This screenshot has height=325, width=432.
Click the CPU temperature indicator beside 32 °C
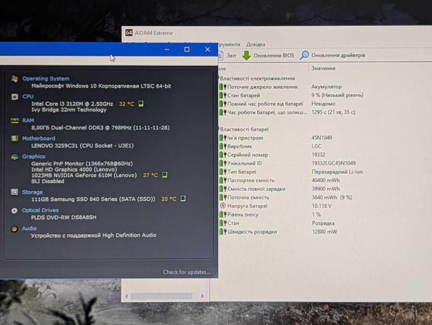[141, 104]
